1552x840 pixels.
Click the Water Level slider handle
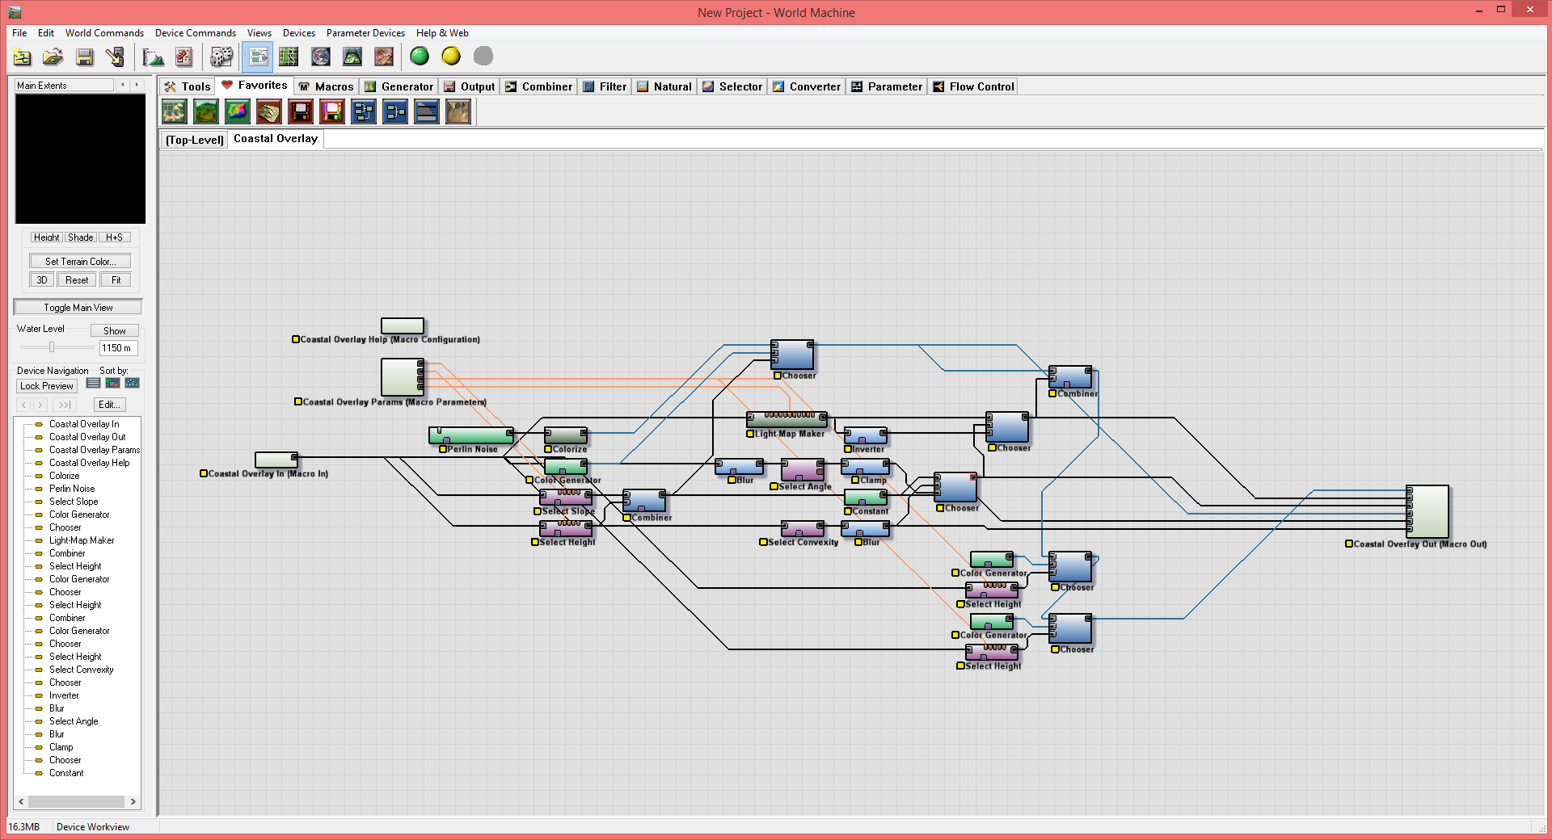coord(52,347)
